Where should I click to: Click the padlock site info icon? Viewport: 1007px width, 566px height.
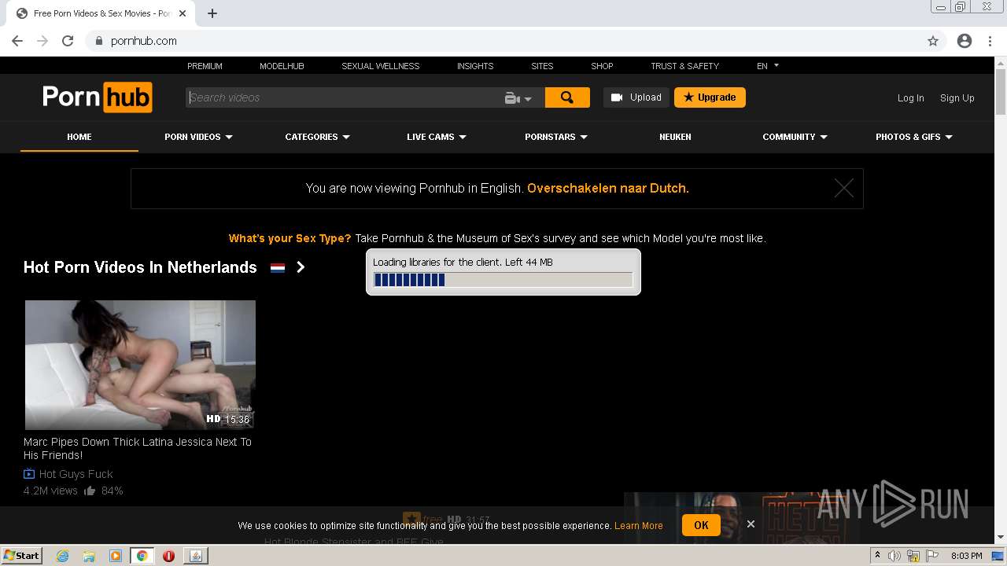coord(99,41)
